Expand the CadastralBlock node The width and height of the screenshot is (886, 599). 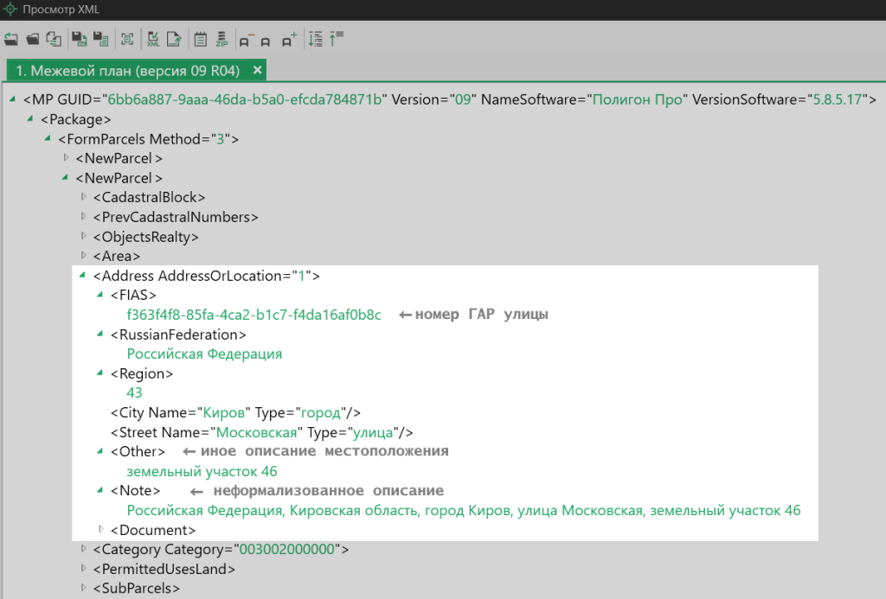[84, 197]
